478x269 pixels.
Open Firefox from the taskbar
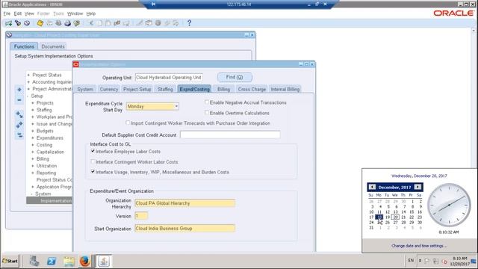coord(84,261)
